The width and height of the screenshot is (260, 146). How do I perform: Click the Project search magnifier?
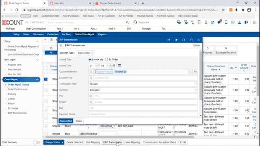[x=91, y=102]
